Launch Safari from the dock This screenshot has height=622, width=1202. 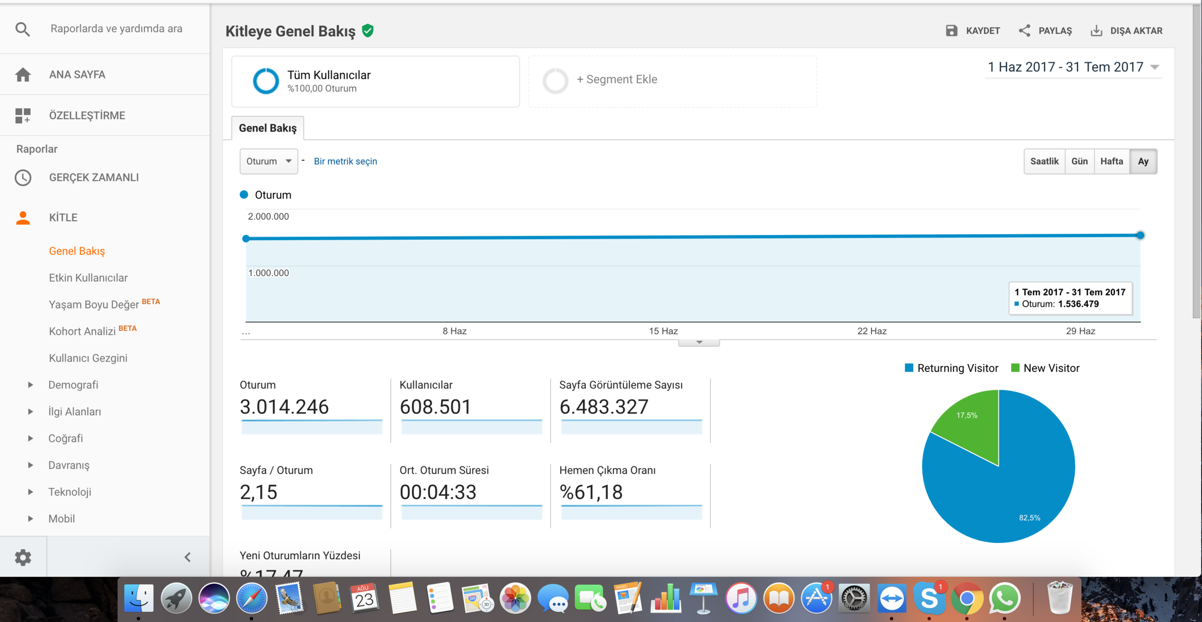click(252, 599)
